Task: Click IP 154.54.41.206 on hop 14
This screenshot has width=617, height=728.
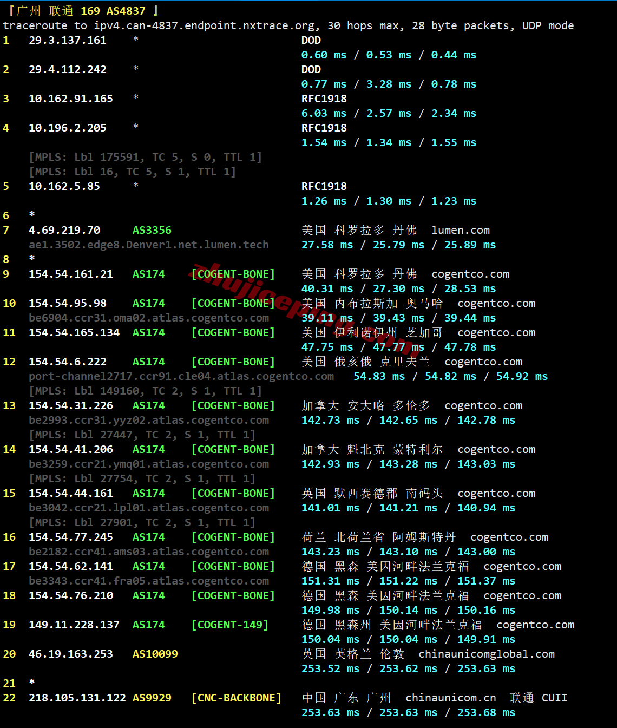Action: pos(71,449)
